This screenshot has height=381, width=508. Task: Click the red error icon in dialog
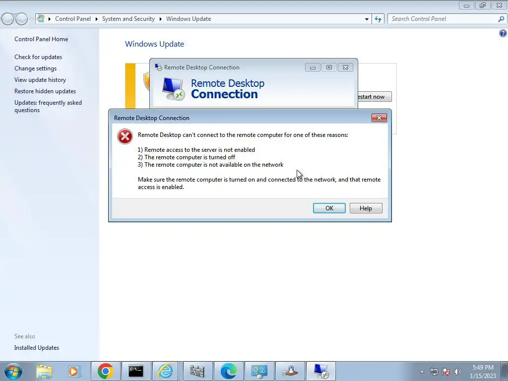coord(125,136)
